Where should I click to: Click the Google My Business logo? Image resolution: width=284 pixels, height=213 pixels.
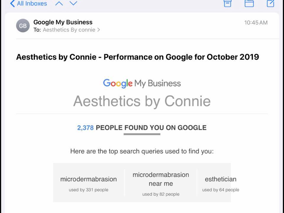point(142,83)
